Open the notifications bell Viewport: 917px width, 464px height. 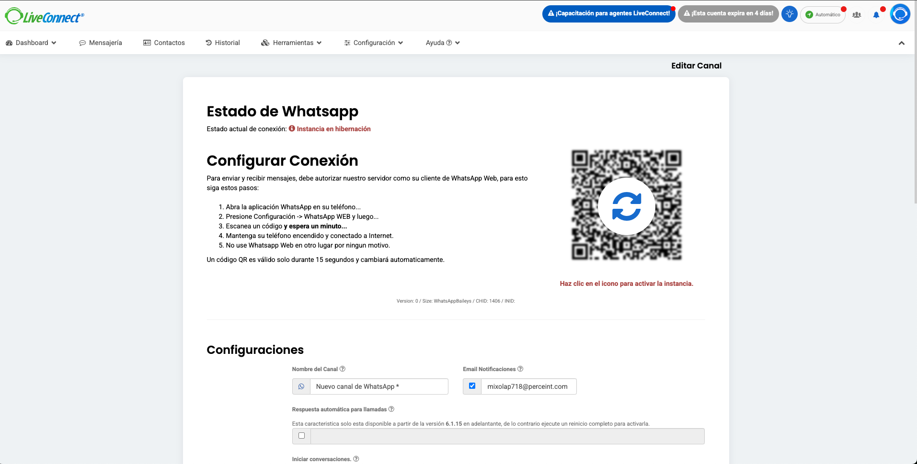876,15
